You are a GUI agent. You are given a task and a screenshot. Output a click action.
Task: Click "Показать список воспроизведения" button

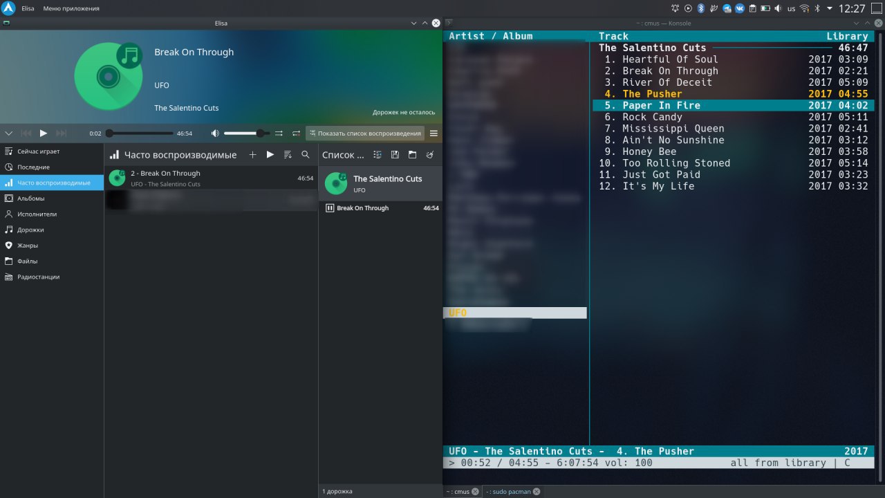click(365, 133)
